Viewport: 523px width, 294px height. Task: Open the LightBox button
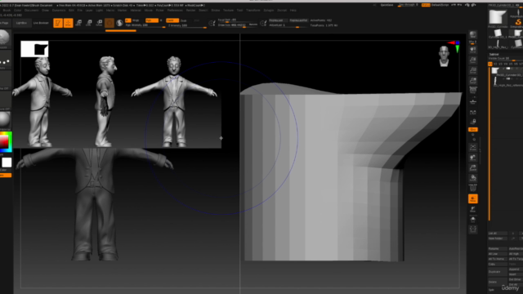tap(21, 23)
